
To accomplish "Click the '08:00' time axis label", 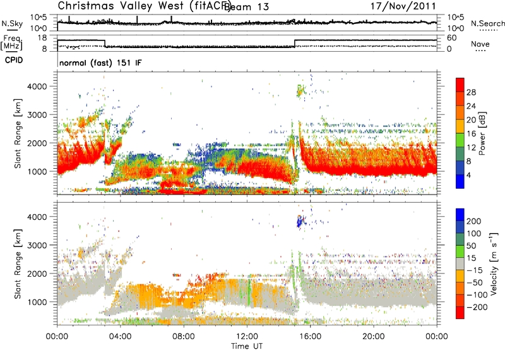I will point(184,337).
